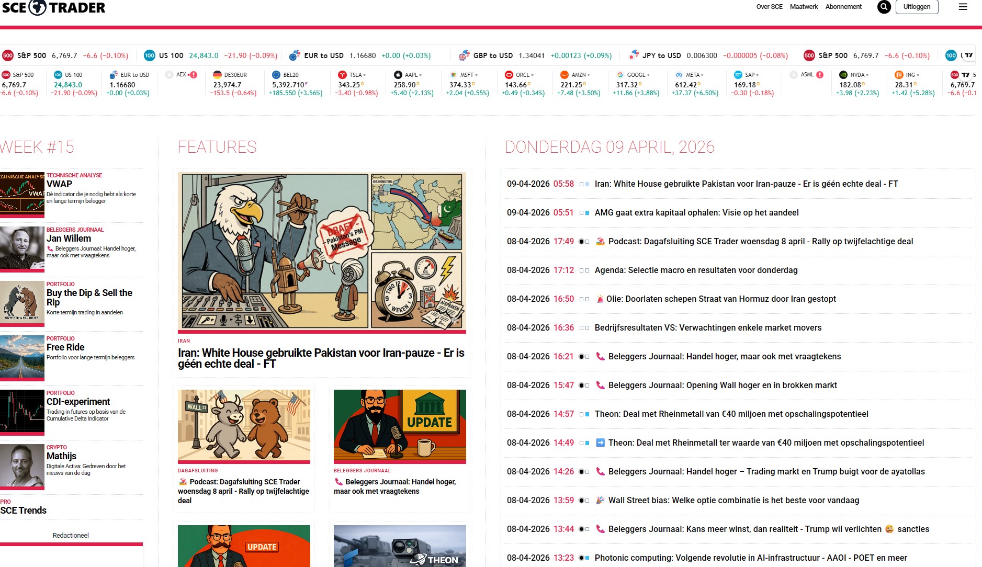Screen dimensions: 982x567
Task: Select the JPY to USD flag icon
Action: click(634, 55)
